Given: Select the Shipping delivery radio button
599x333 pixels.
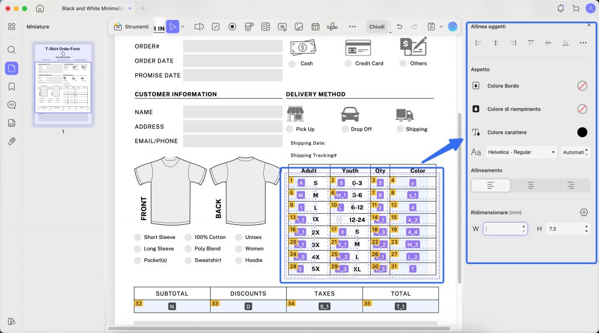Looking at the screenshot, I should [400, 129].
